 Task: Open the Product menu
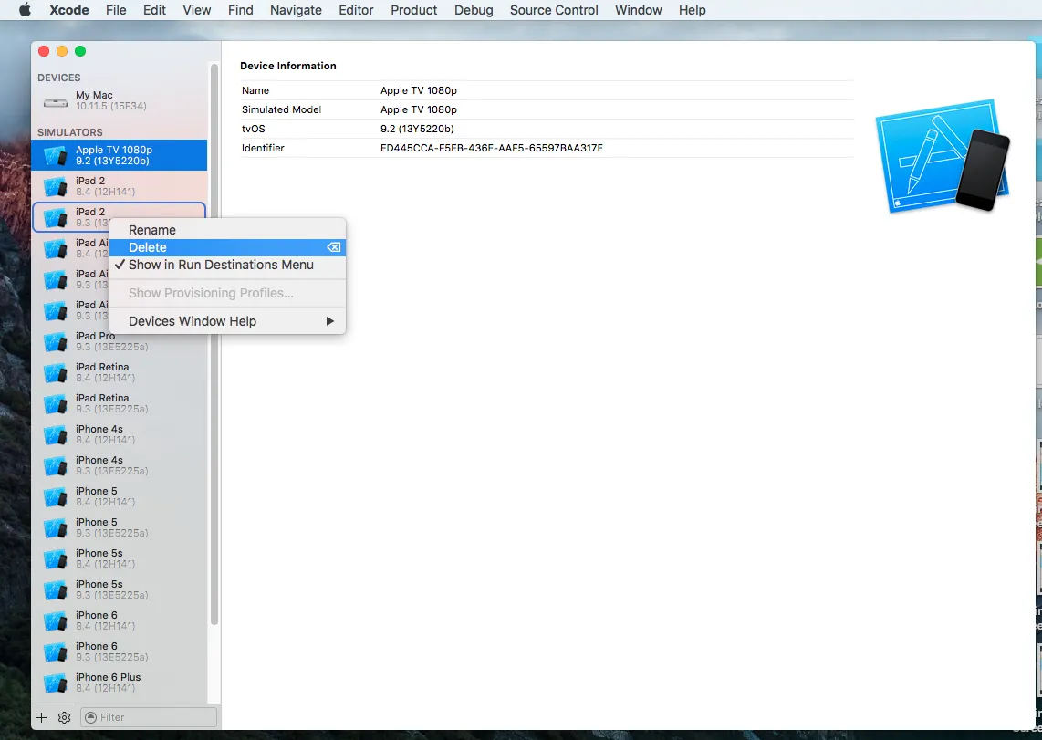pos(414,10)
